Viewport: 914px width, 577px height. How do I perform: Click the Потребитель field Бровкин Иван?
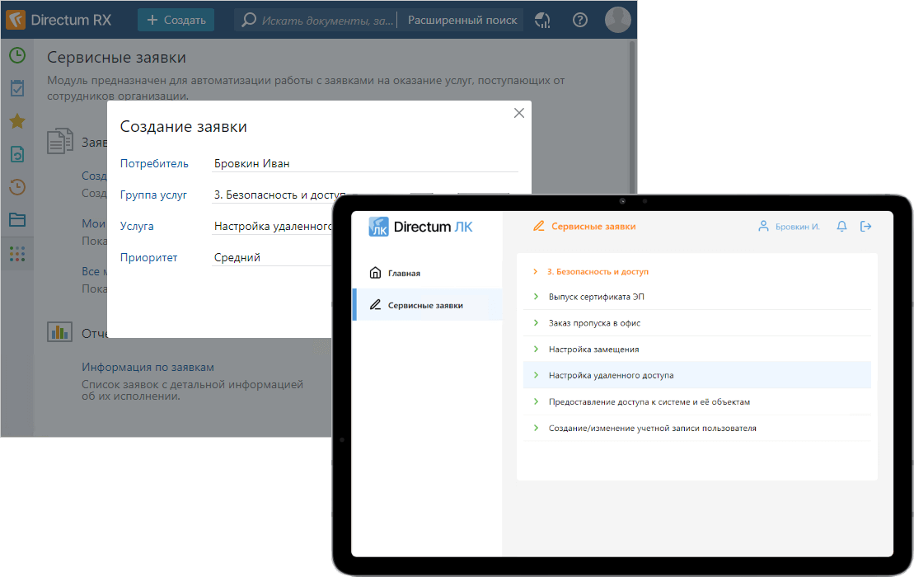click(365, 164)
